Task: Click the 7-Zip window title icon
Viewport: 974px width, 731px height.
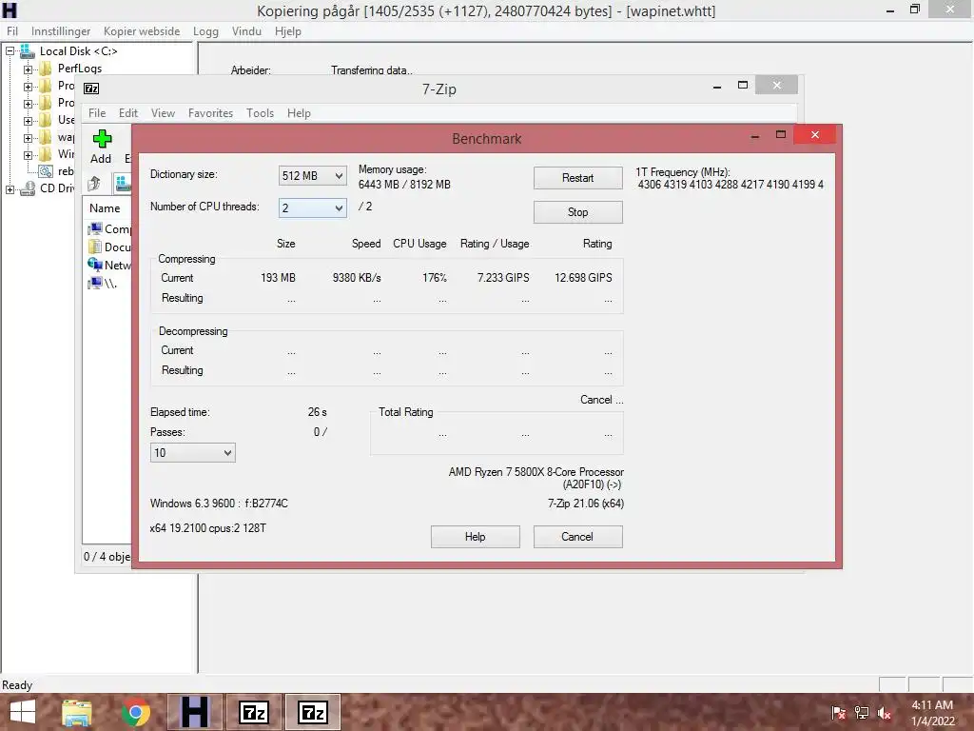Action: click(91, 89)
